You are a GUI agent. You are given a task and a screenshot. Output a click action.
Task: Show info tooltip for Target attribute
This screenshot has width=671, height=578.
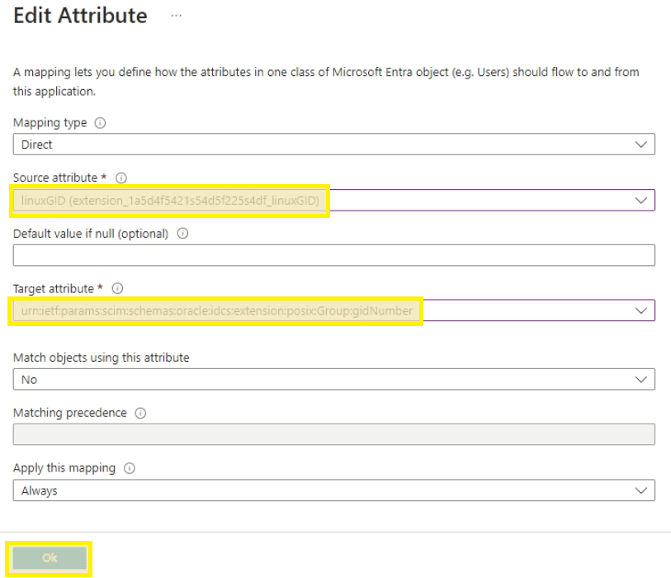[118, 288]
